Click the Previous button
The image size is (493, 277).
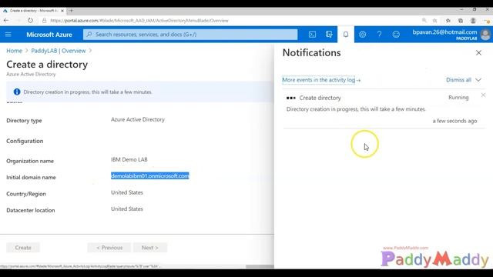(x=109, y=248)
